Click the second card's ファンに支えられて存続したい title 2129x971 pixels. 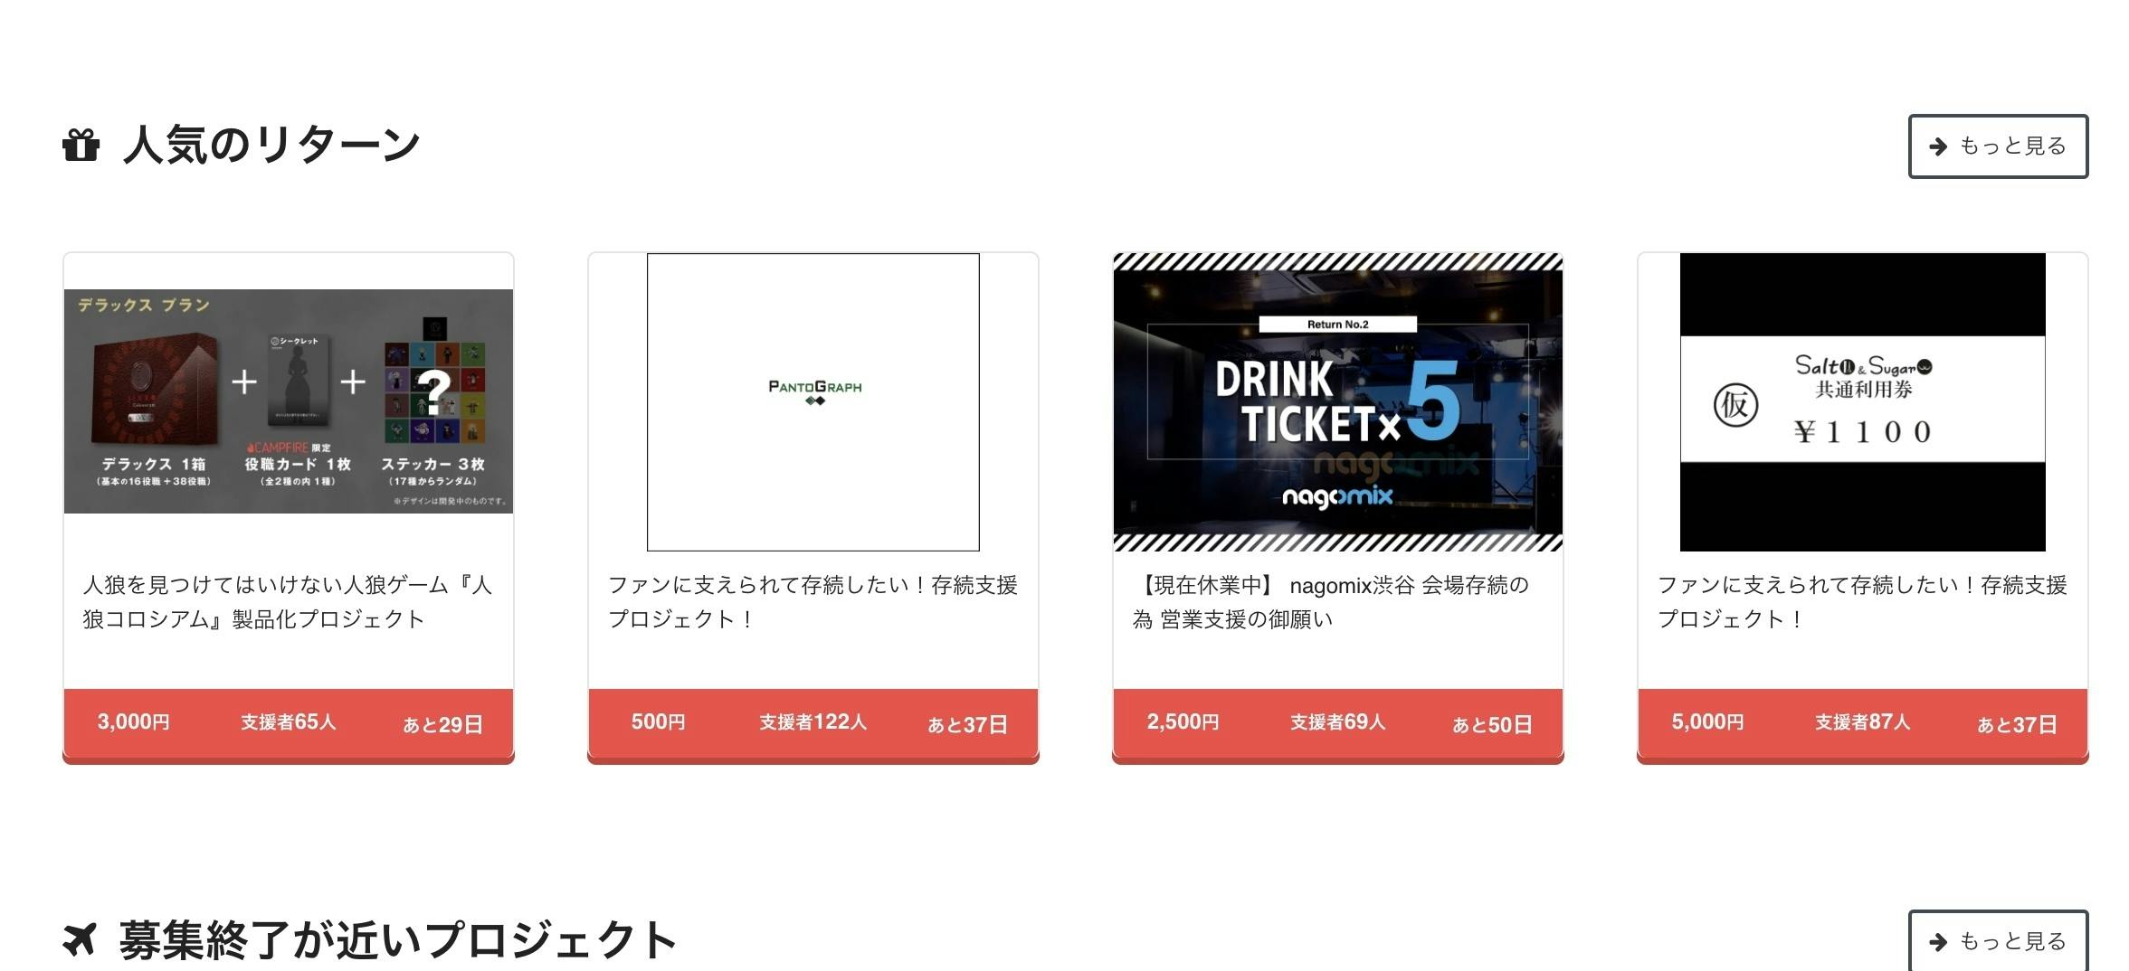point(813,602)
